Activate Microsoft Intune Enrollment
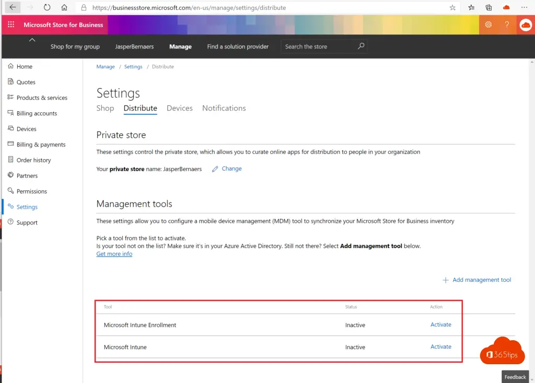535x383 pixels. point(441,325)
